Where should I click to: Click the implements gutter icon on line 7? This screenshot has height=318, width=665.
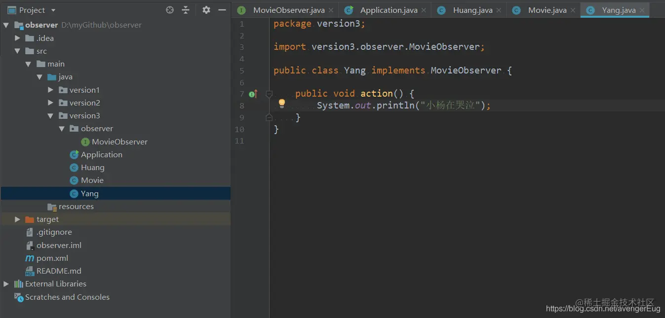coord(253,94)
